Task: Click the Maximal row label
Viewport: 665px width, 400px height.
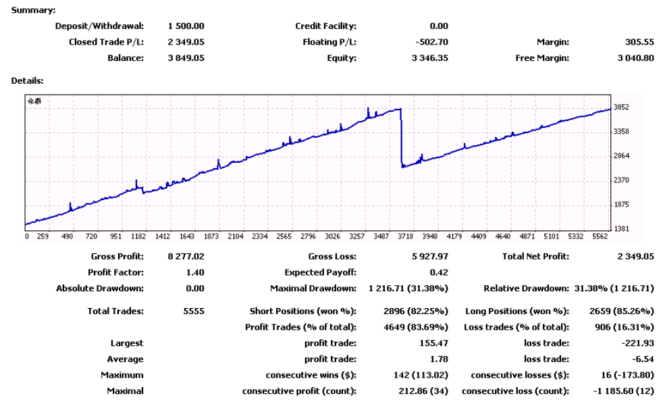Action: pyautogui.click(x=125, y=391)
